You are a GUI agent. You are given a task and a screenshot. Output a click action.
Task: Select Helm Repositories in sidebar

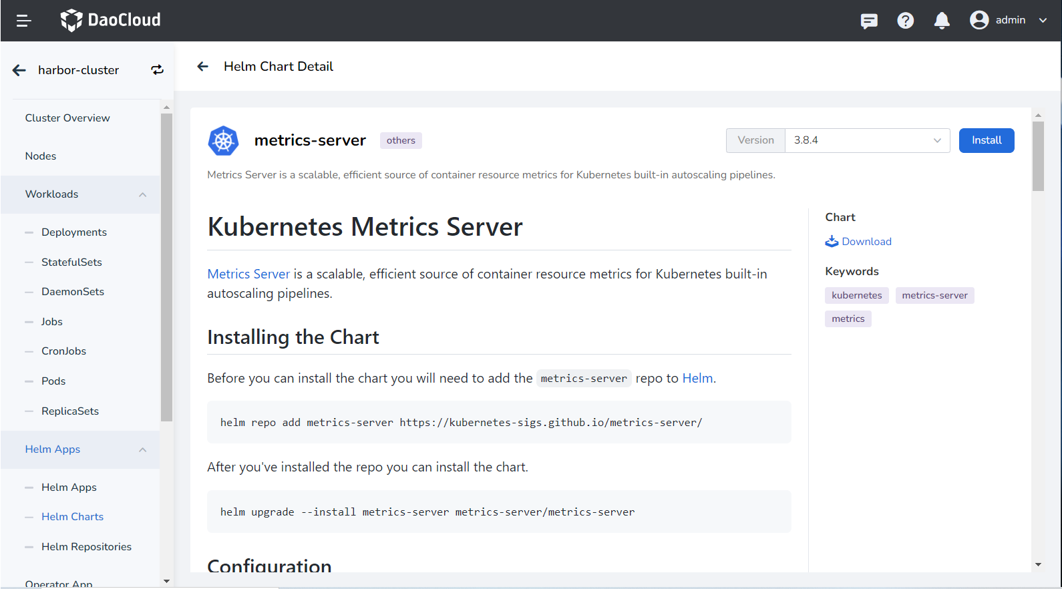tap(86, 547)
